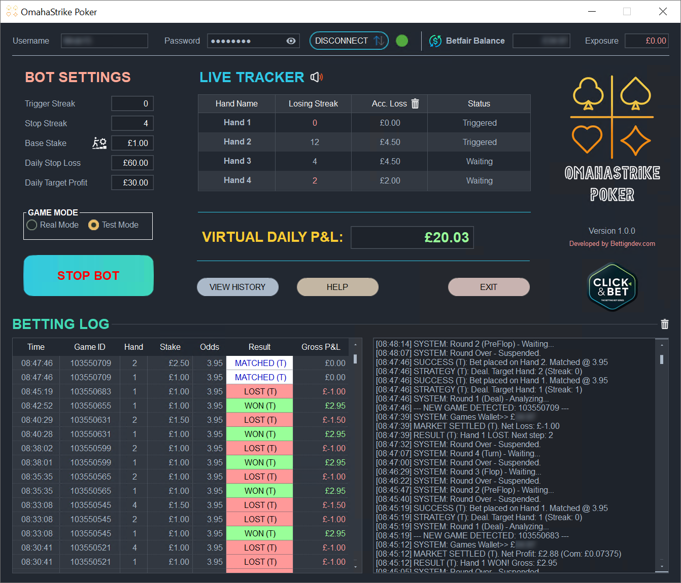
Task: Click the Virtual Daily P&L value box
Action: [x=412, y=237]
